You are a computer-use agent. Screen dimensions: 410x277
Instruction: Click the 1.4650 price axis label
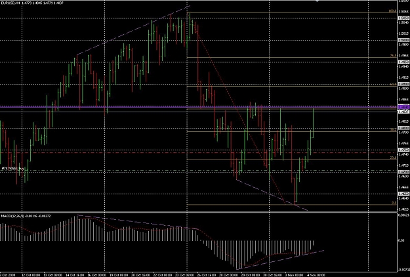pos(403,194)
